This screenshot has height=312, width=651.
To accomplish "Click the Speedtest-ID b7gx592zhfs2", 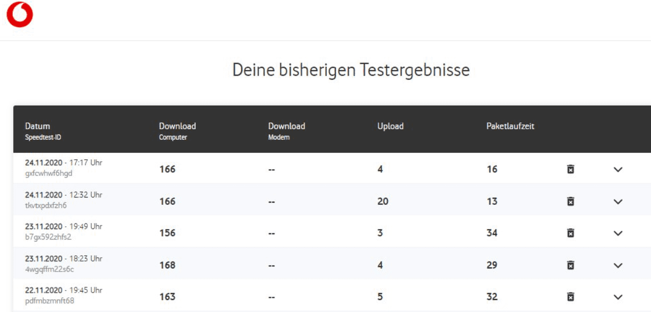I will (x=48, y=237).
